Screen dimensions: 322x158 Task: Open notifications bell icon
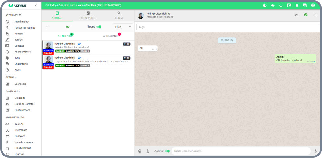point(297,5)
